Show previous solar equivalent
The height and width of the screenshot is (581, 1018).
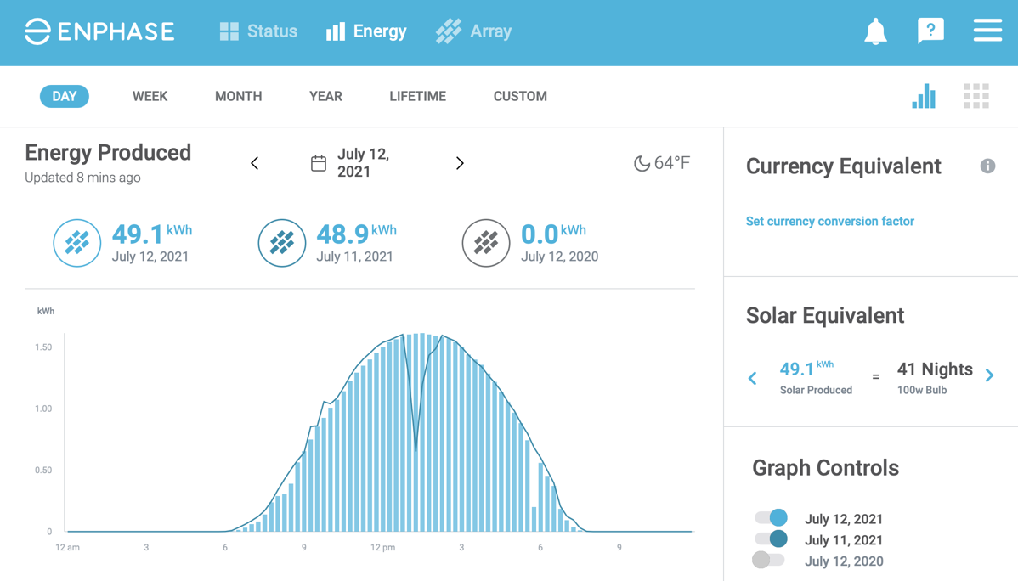(x=753, y=378)
